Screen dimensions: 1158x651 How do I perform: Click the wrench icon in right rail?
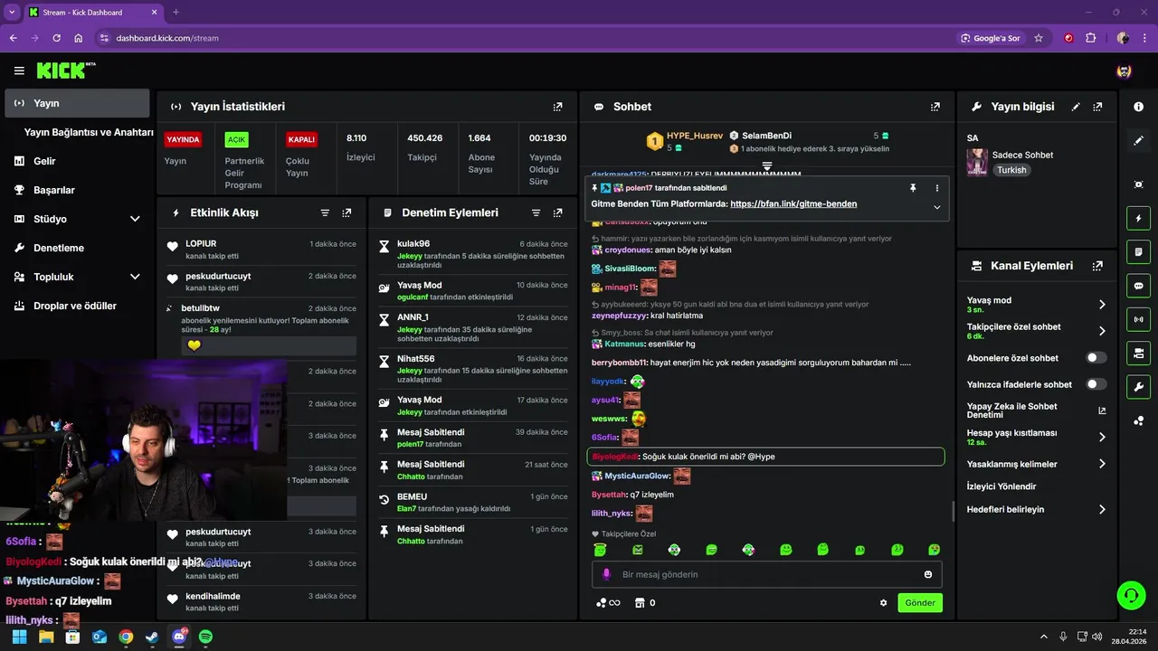[x=1138, y=386]
